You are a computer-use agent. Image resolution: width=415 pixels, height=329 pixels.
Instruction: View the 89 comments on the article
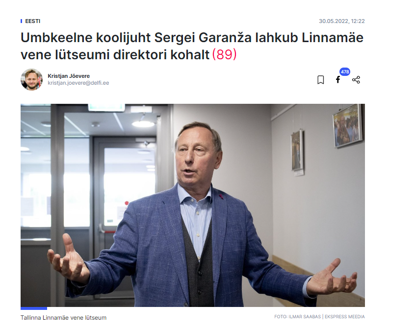[x=225, y=54]
